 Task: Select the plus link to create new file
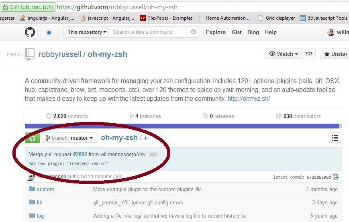click(x=146, y=138)
